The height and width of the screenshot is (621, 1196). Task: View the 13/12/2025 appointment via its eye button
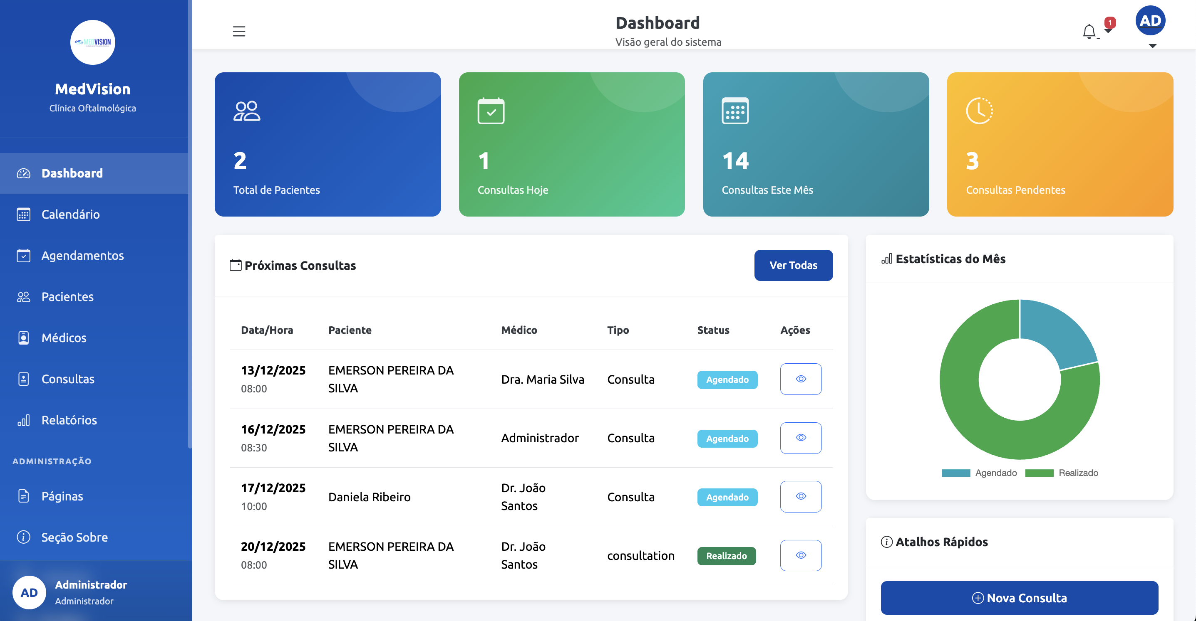[x=800, y=379]
